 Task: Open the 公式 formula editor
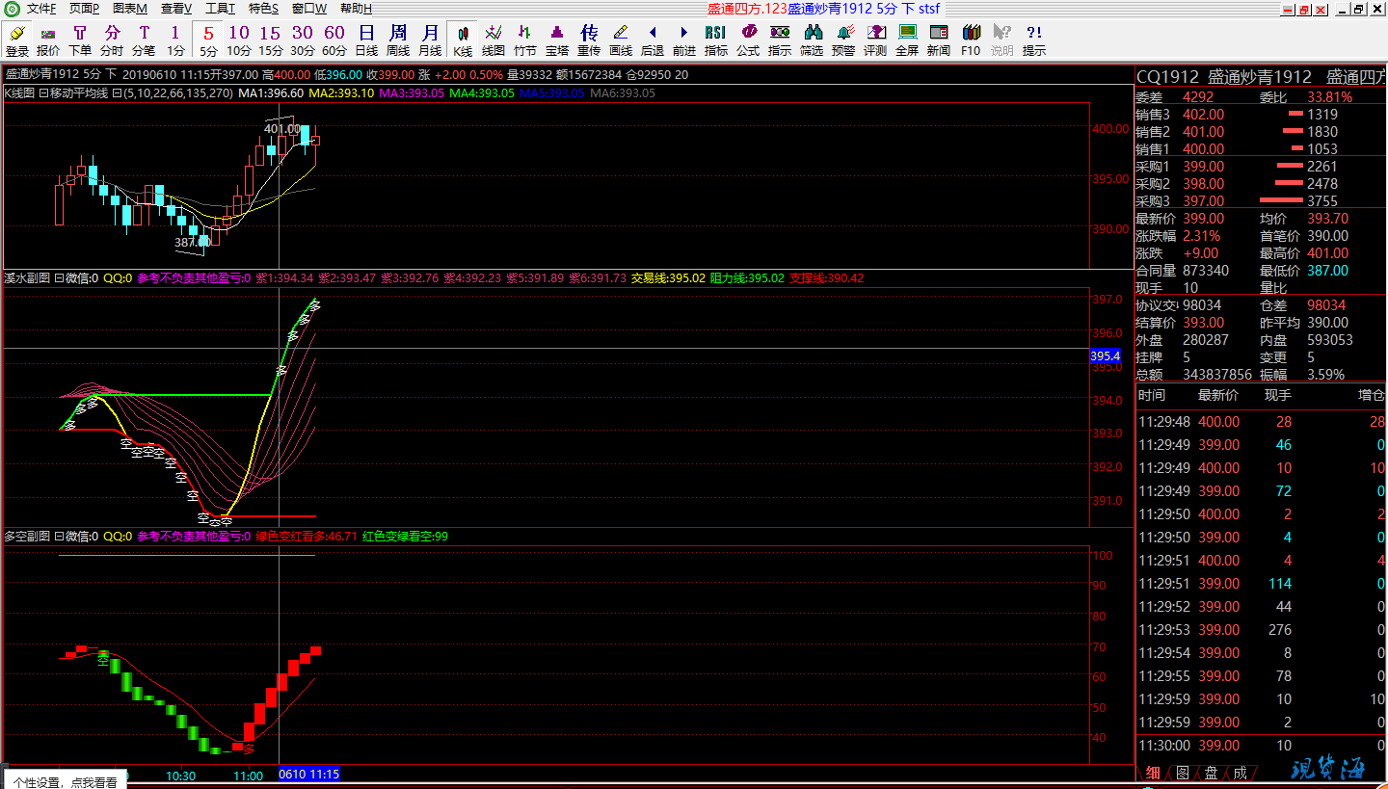[x=748, y=40]
